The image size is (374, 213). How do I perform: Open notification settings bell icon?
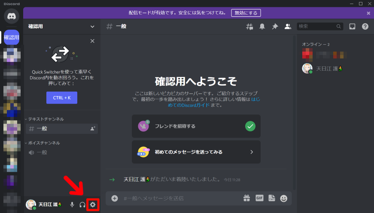pyautogui.click(x=262, y=27)
